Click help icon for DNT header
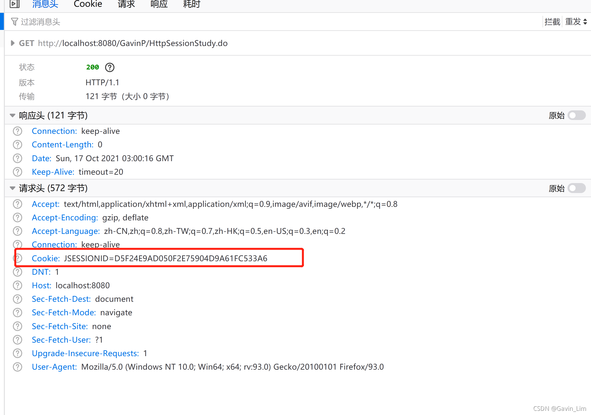This screenshot has height=415, width=591. (x=17, y=272)
